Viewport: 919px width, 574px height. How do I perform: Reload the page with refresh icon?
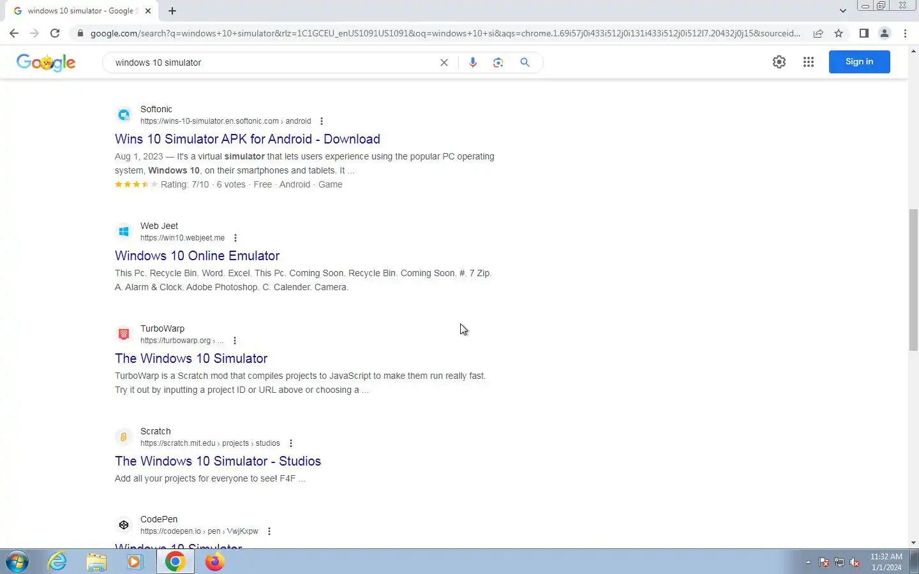point(55,33)
